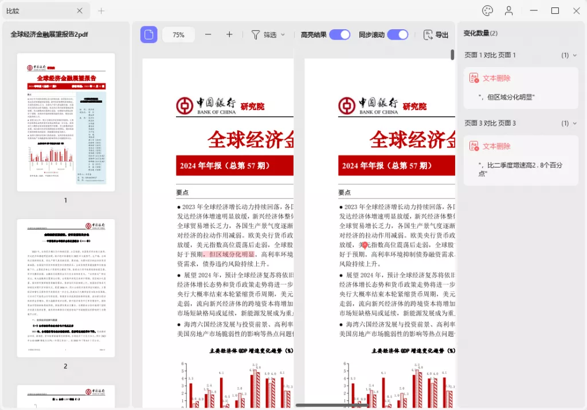
Task: Collapse the 页面 3 对比 页面 3 section
Action: [x=576, y=123]
